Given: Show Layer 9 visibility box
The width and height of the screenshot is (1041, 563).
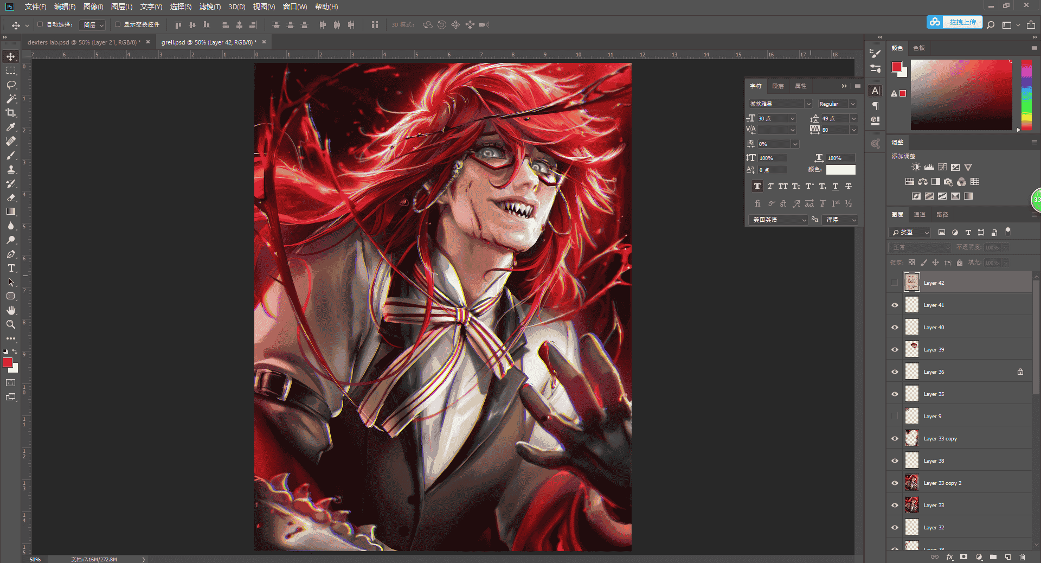Looking at the screenshot, I should click(895, 417).
